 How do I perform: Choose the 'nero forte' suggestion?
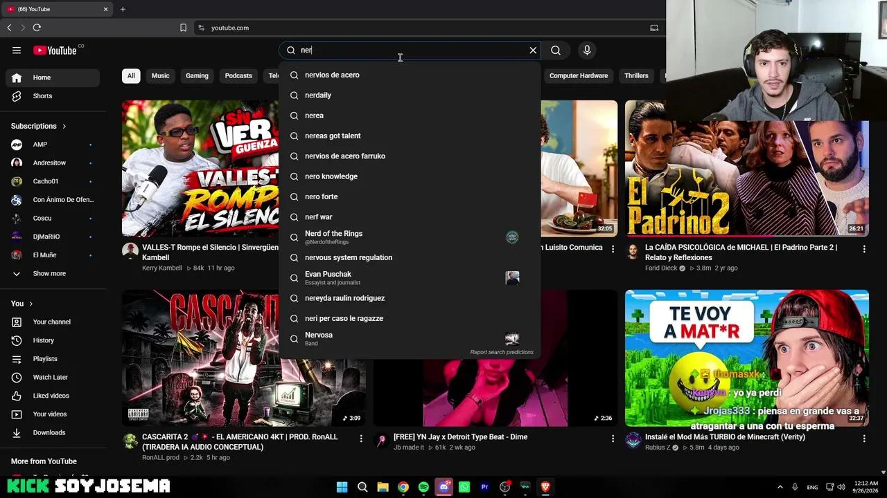[410, 196]
